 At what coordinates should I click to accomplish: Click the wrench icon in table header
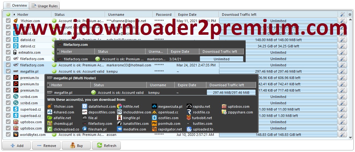pos(342,15)
